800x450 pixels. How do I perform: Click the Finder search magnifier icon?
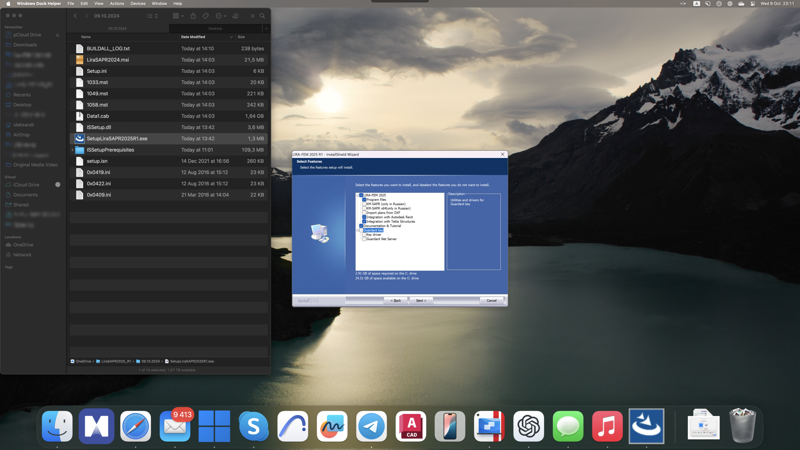[262, 16]
